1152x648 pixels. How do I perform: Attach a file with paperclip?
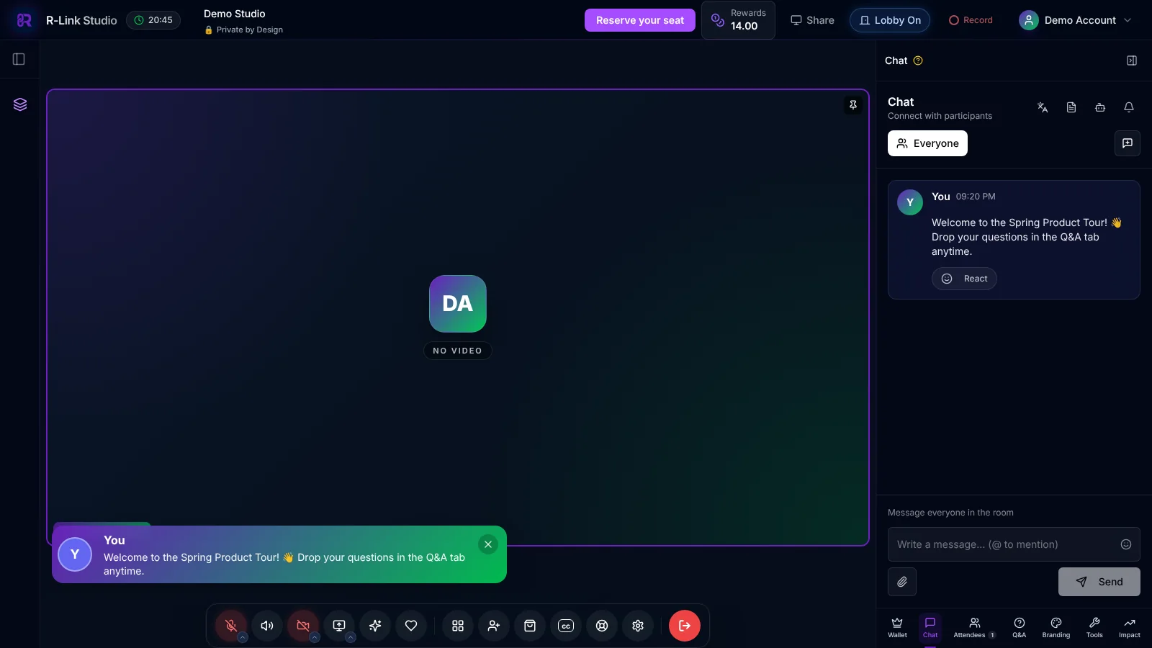902,582
